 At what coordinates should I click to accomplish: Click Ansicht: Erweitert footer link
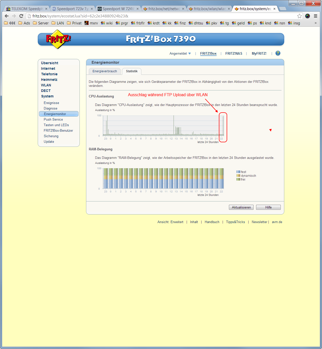tap(170, 222)
